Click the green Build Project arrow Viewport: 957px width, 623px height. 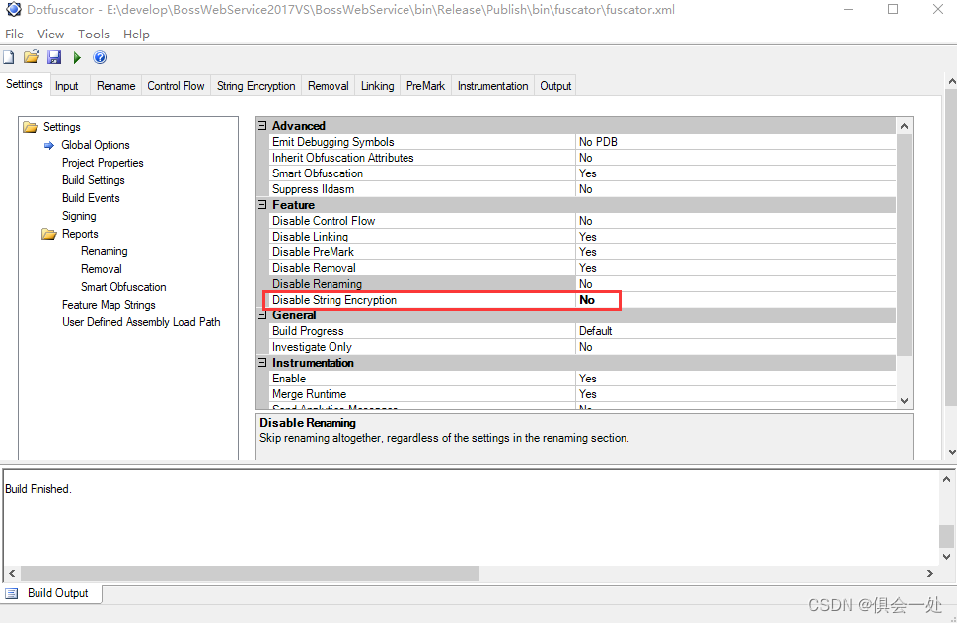click(x=77, y=57)
